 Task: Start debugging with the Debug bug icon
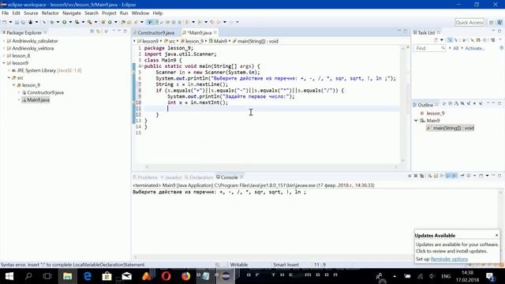(x=51, y=22)
